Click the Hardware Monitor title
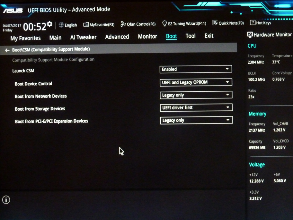This screenshot has height=220, width=293. (x=272, y=35)
